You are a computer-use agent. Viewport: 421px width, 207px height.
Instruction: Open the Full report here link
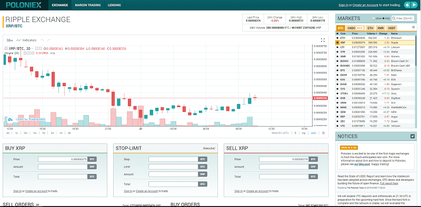[389, 183]
